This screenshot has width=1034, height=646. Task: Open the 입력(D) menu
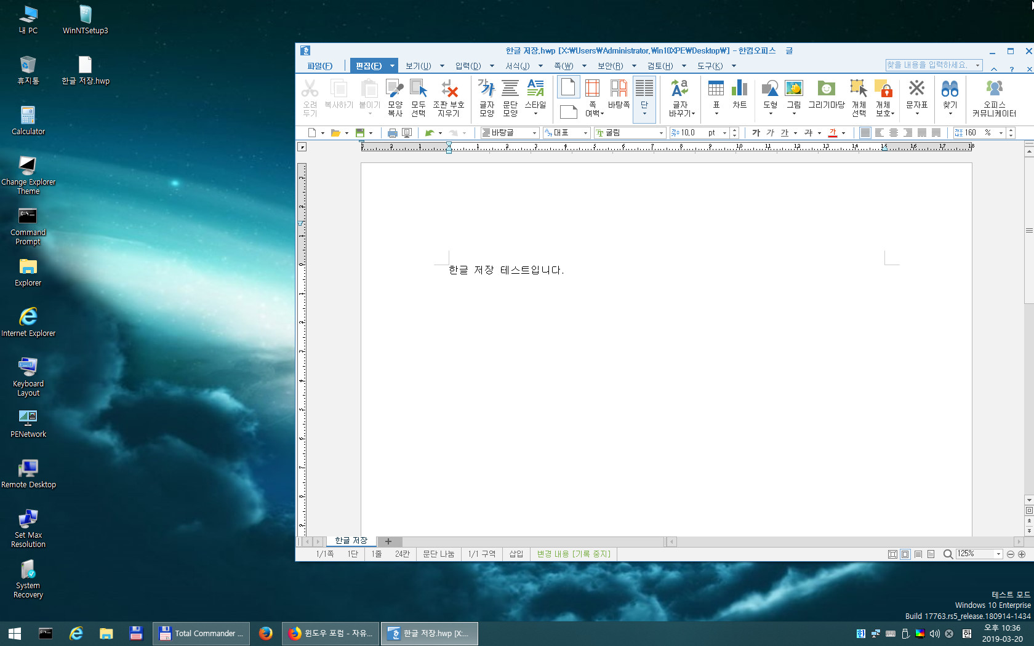click(x=468, y=66)
